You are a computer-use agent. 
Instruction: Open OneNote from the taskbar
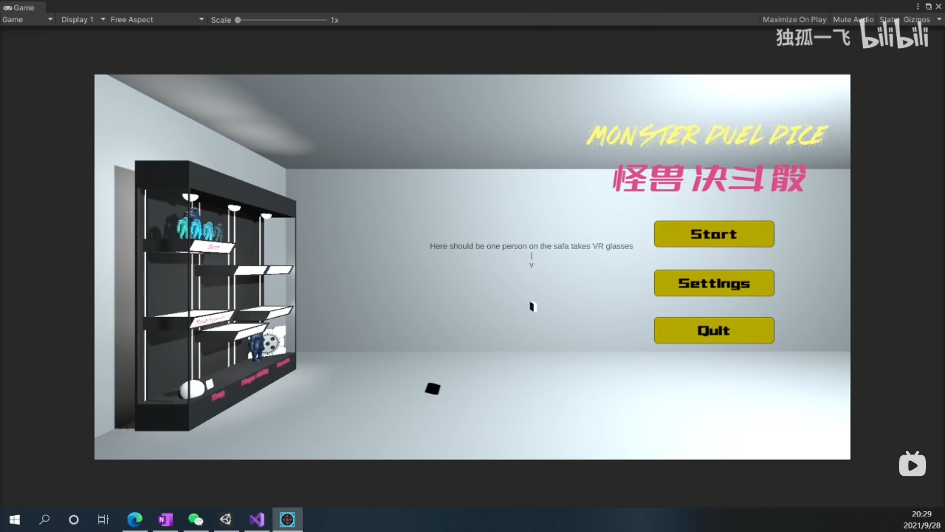point(165,520)
